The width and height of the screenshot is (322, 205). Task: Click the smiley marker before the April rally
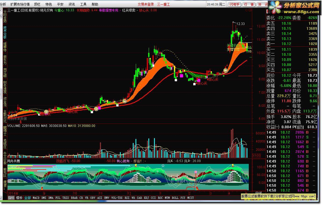click(x=225, y=70)
